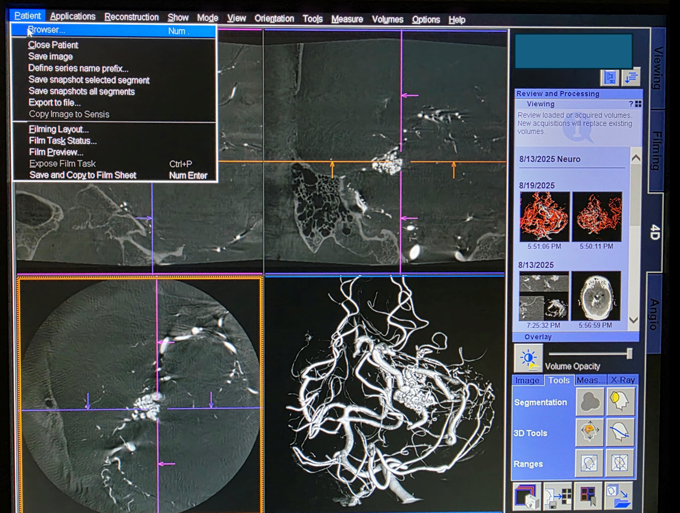The width and height of the screenshot is (680, 513).
Task: Toggle the Overlay brightness sun button
Action: click(x=528, y=358)
